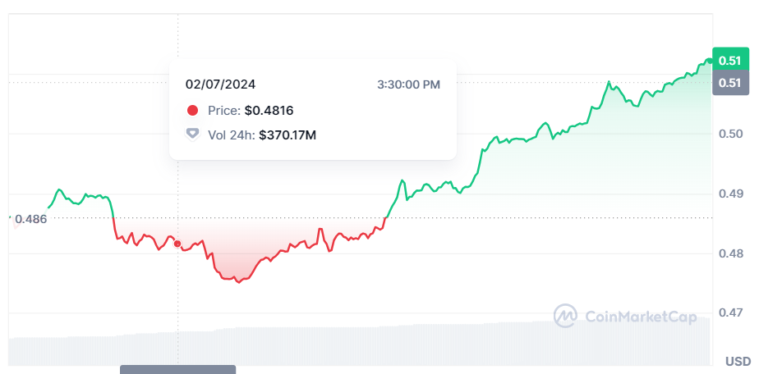This screenshot has height=374, width=782.
Task: Click the $0.4816 price value
Action: pos(269,111)
